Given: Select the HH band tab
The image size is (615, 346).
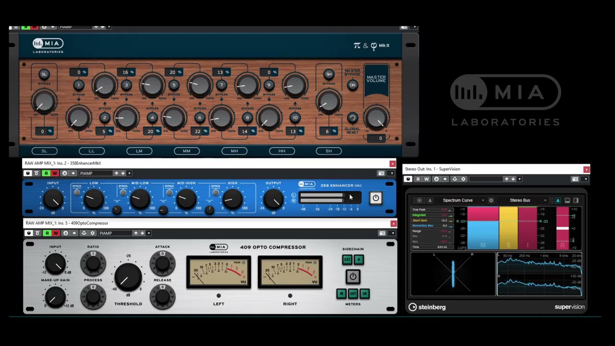Looking at the screenshot, I should pyautogui.click(x=282, y=151).
